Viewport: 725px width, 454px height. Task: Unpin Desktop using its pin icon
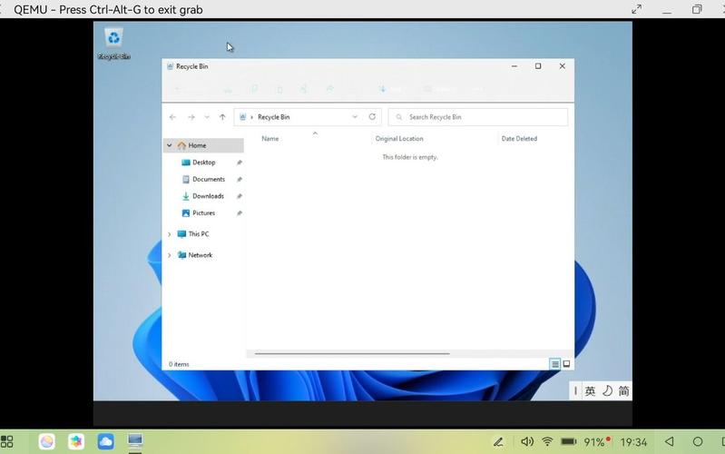click(x=239, y=163)
